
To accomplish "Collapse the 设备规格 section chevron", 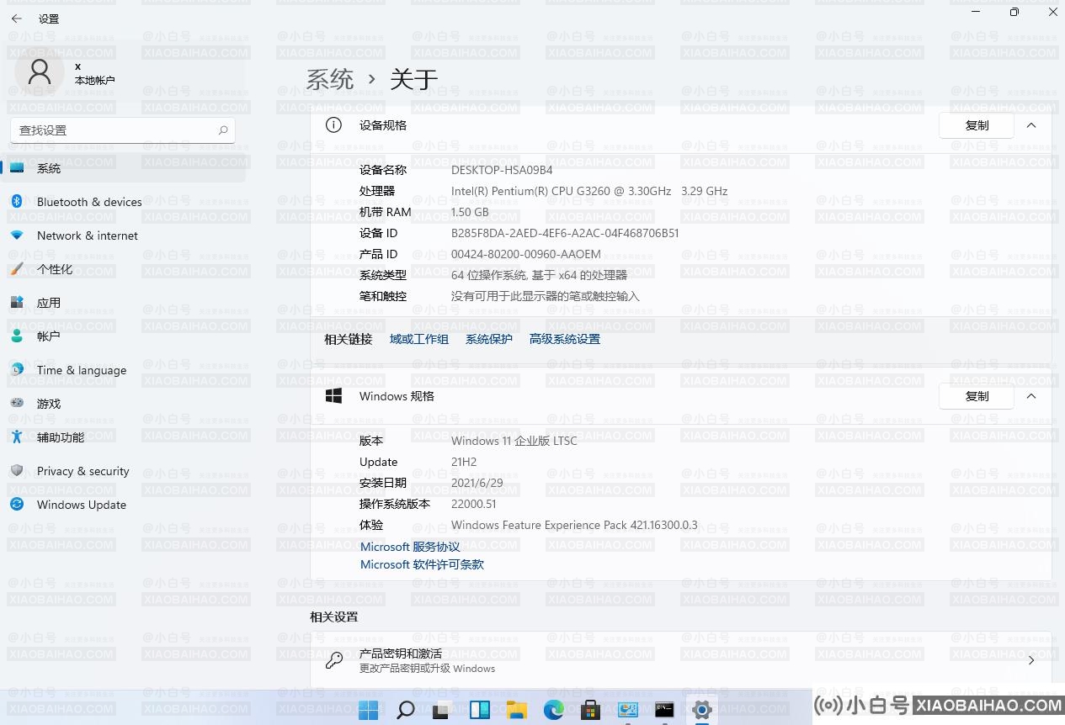I will tap(1031, 125).
